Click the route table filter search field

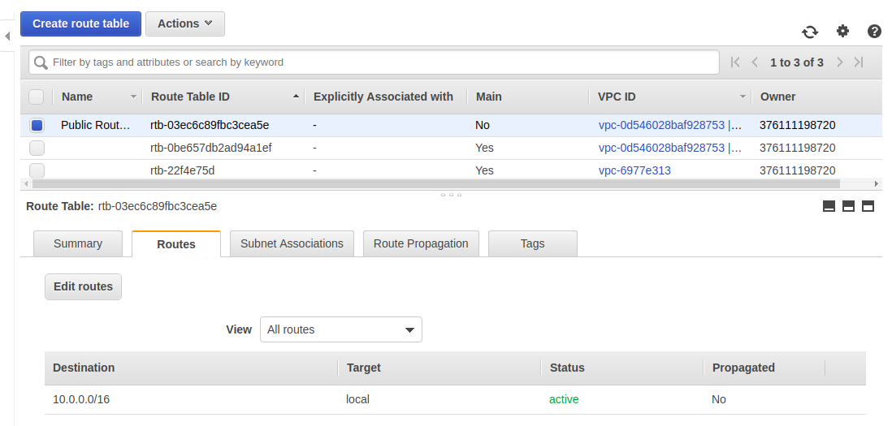coord(374,62)
